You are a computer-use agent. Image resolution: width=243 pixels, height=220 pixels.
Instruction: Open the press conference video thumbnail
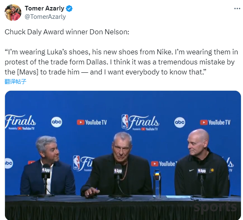(123, 155)
